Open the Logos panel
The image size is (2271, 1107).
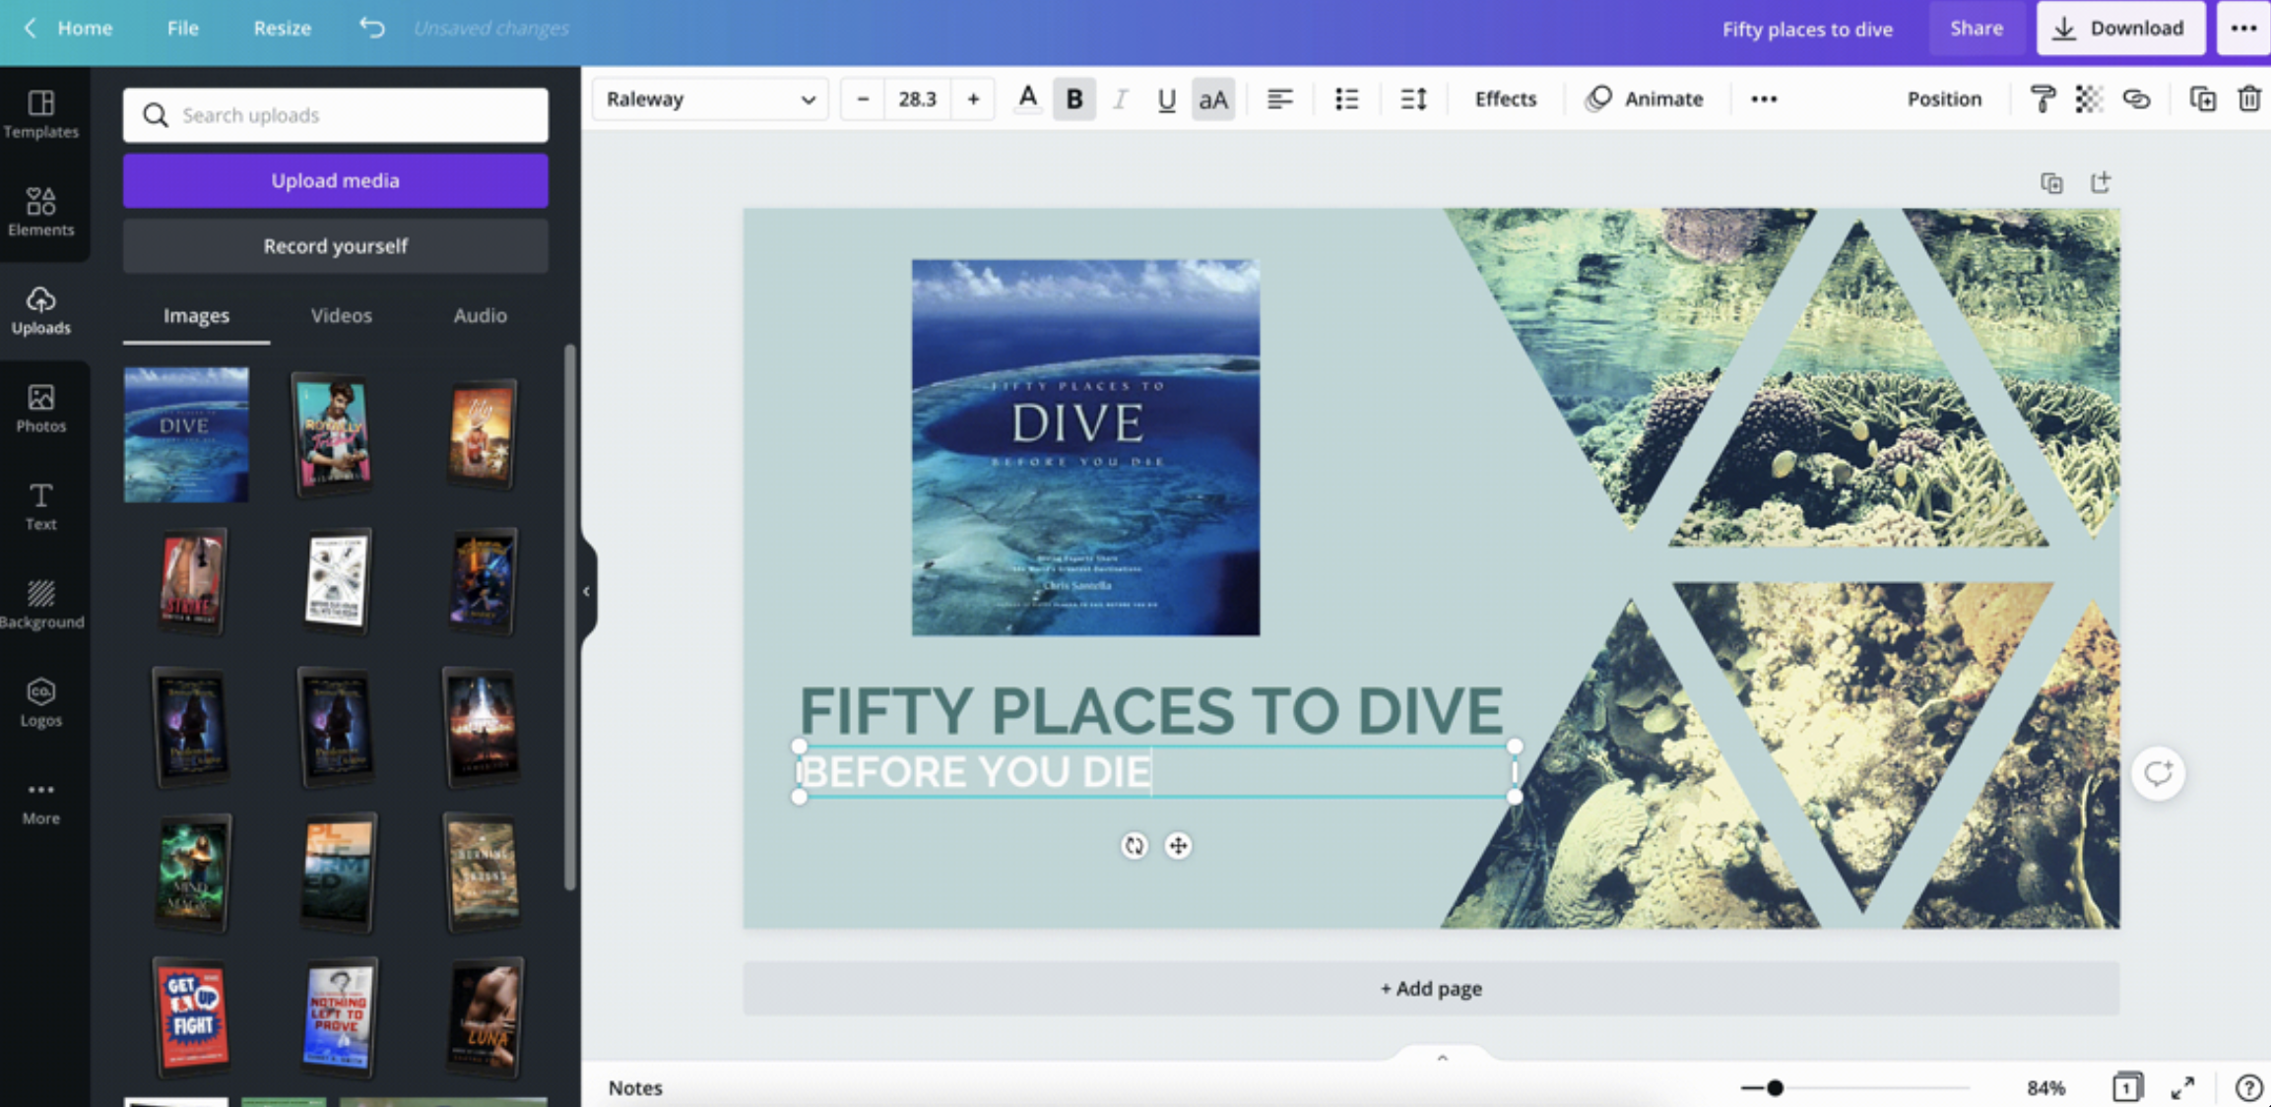click(x=40, y=702)
